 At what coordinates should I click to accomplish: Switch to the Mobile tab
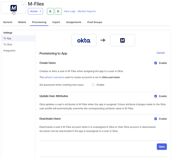point(22,22)
